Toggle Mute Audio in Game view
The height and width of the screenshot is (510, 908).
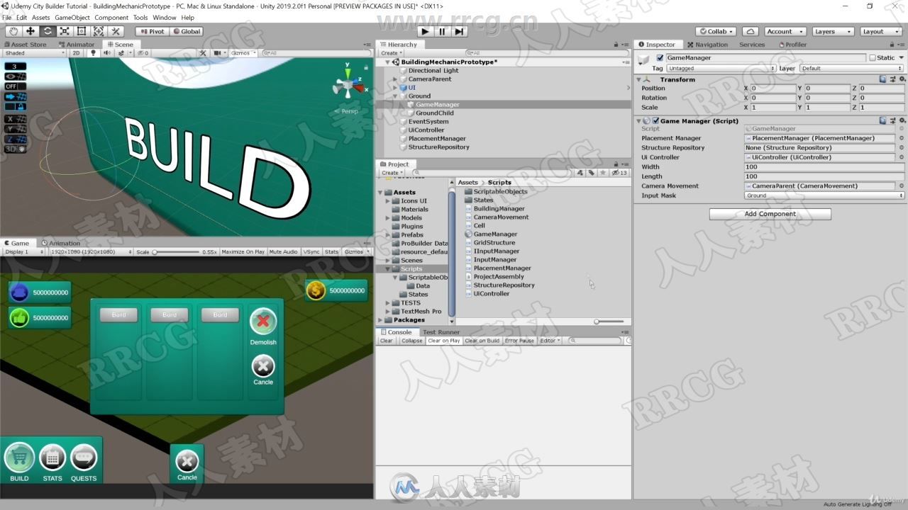(x=283, y=252)
